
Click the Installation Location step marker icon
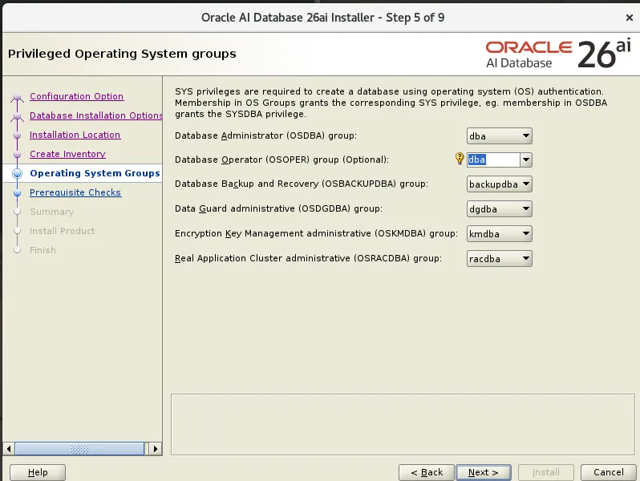(x=17, y=135)
